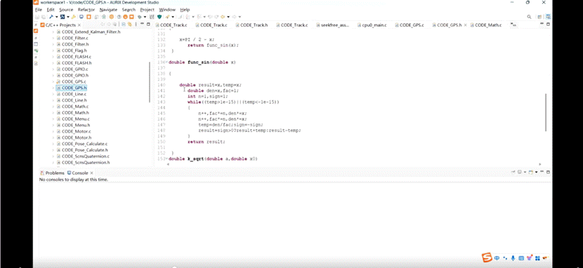Open the Source menu

point(66,10)
